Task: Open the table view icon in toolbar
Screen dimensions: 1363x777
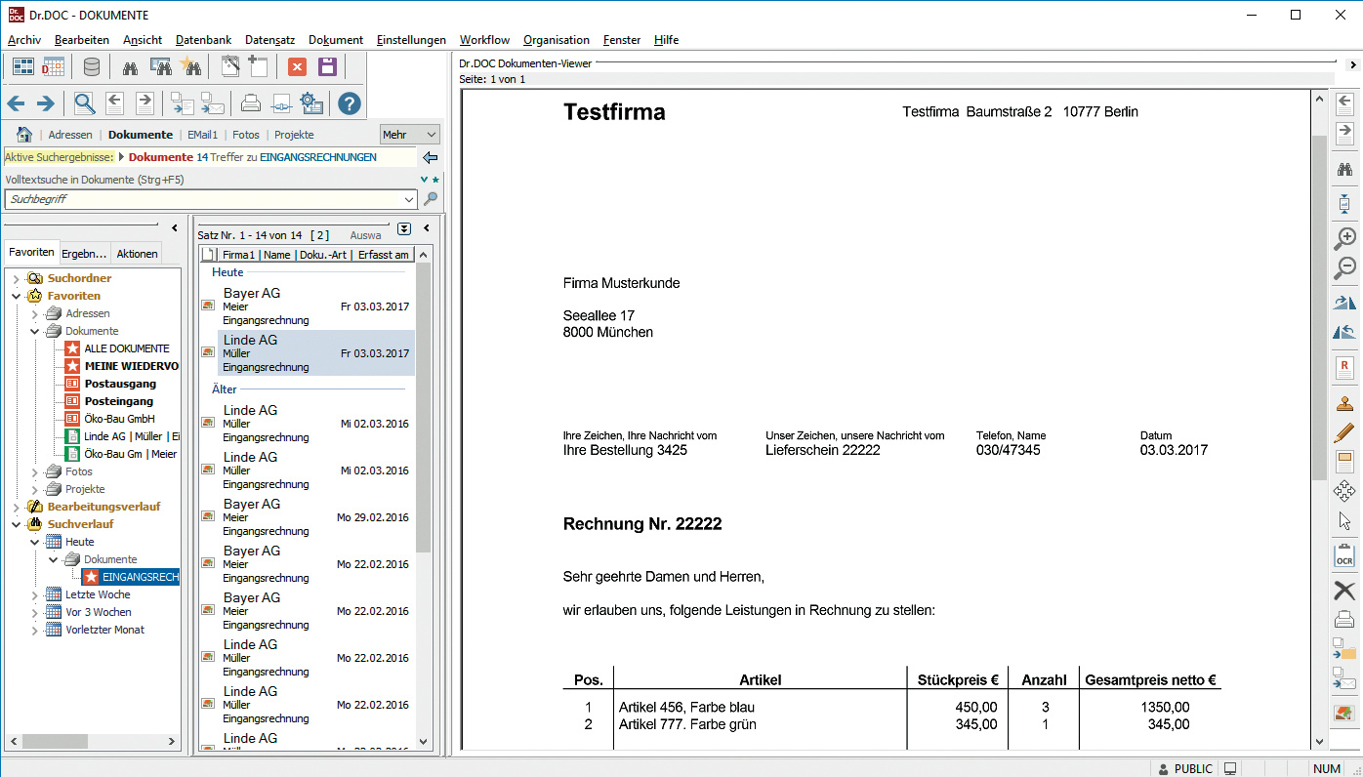Action: (23, 66)
